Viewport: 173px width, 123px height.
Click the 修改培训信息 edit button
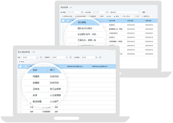80,16
